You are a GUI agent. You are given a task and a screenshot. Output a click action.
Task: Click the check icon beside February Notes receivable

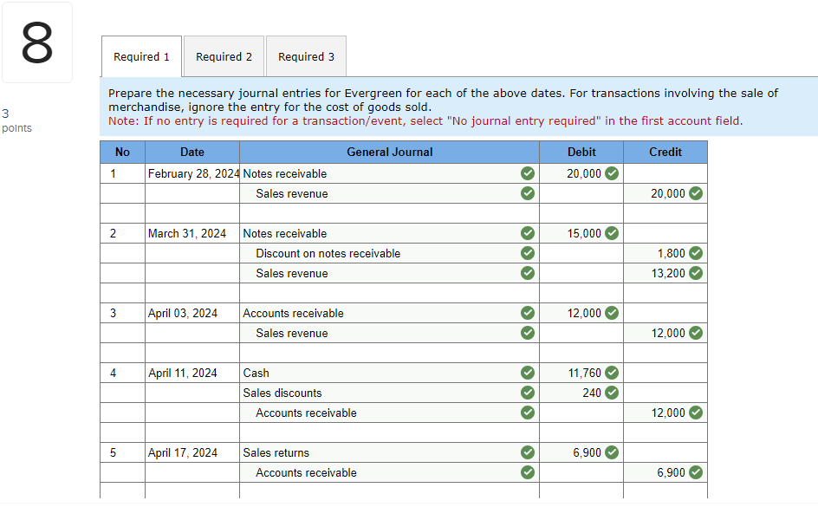pyautogui.click(x=528, y=173)
